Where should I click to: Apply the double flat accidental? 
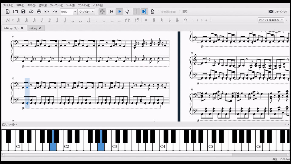[x=177, y=20]
